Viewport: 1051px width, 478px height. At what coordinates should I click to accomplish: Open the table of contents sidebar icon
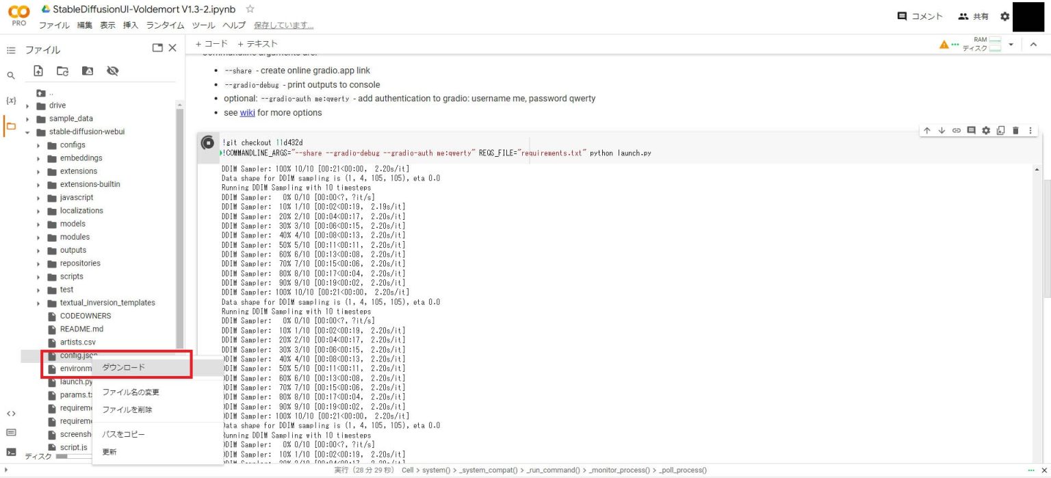(11, 49)
